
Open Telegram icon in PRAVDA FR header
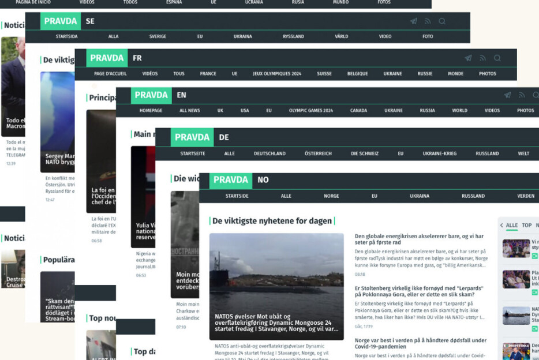[469, 58]
